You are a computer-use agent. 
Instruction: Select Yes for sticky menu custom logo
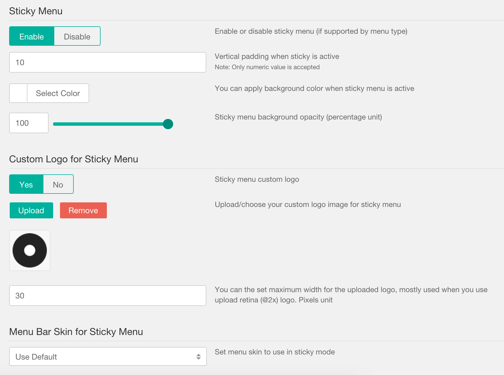coord(26,184)
